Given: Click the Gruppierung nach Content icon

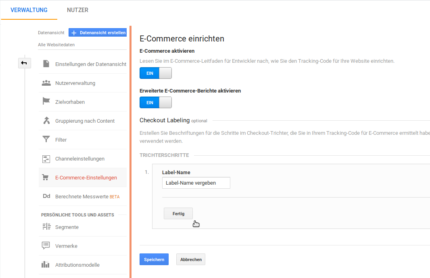Looking at the screenshot, I should [x=46, y=121].
